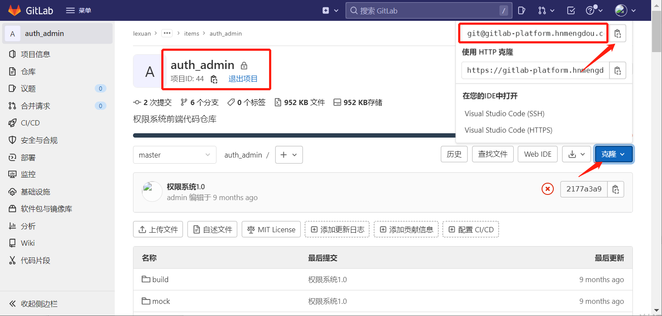Copy the HTTP clone URL
This screenshot has width=662, height=316.
click(x=617, y=70)
